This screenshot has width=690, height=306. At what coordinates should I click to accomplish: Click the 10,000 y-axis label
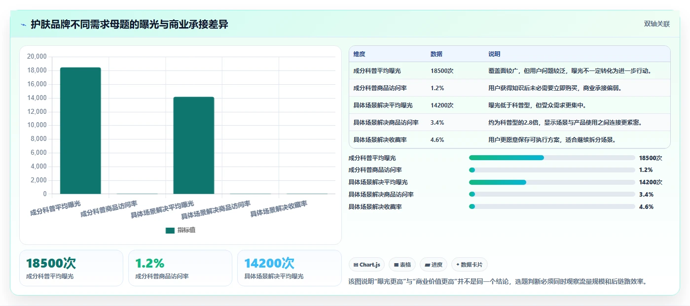point(36,125)
